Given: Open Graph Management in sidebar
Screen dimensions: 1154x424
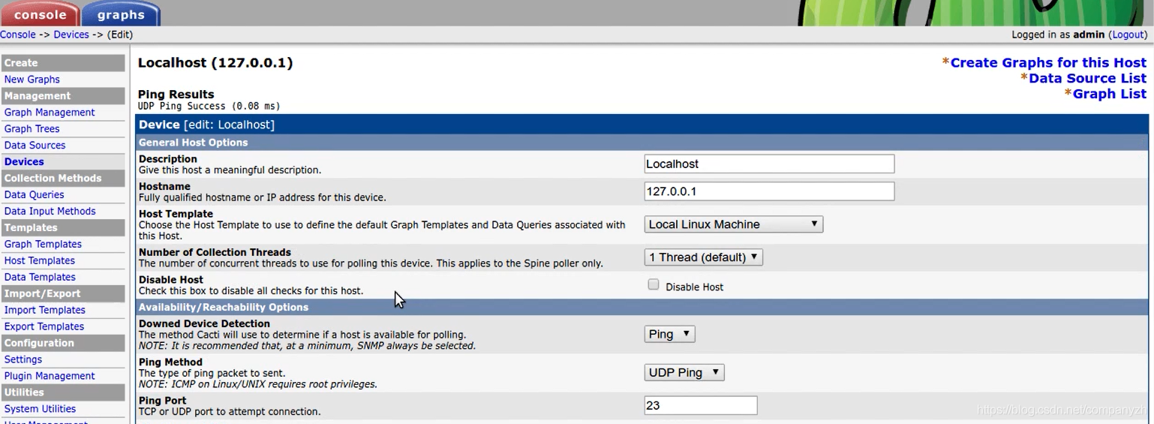Looking at the screenshot, I should (x=50, y=113).
